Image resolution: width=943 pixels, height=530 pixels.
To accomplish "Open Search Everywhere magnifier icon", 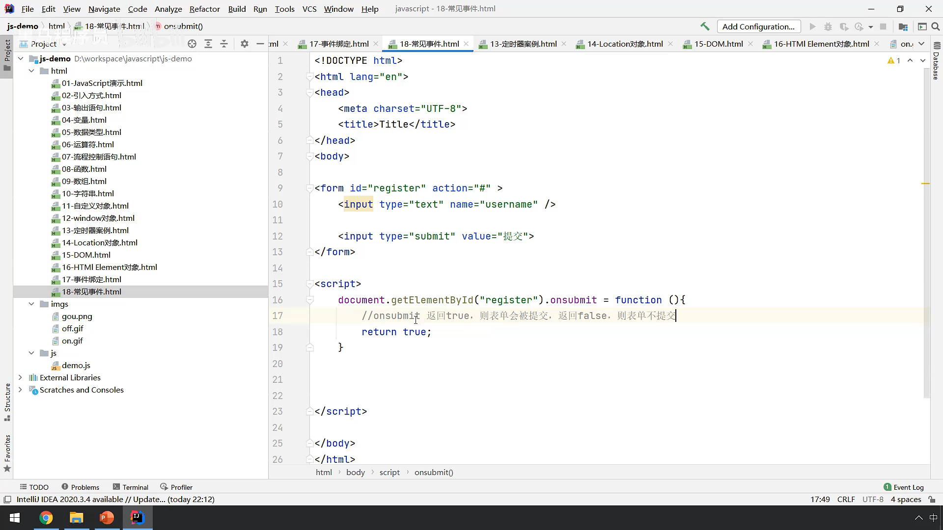I will tap(936, 26).
